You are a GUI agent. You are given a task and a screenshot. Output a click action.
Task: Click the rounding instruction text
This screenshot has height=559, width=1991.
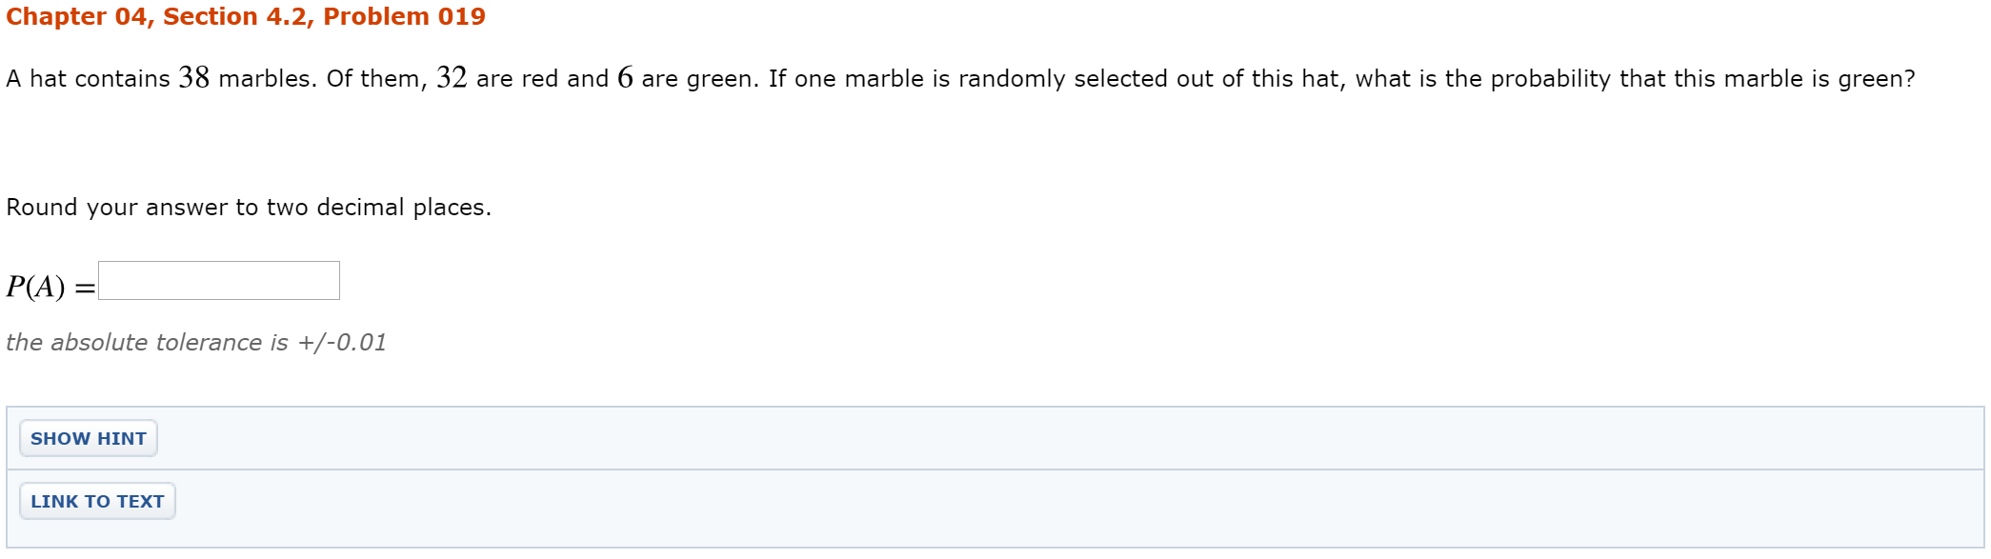248,206
